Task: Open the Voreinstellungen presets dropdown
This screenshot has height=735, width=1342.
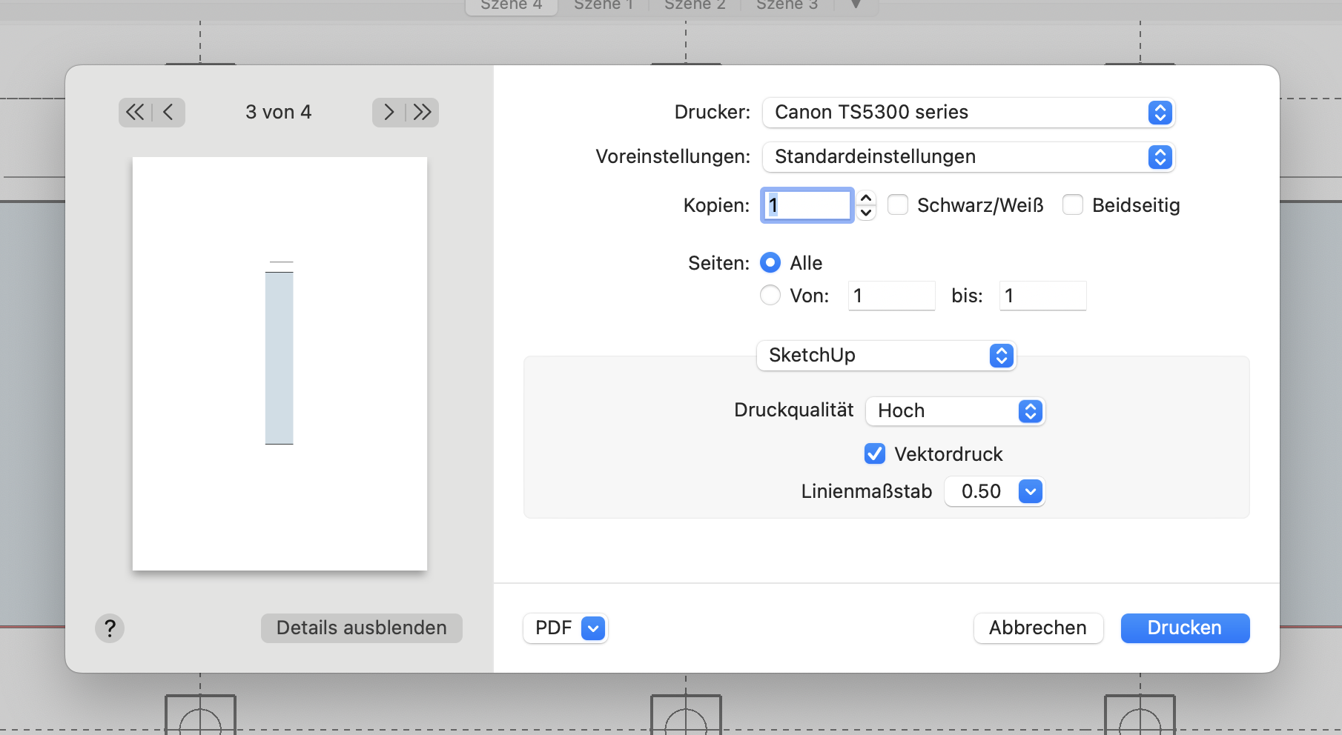Action: (968, 157)
